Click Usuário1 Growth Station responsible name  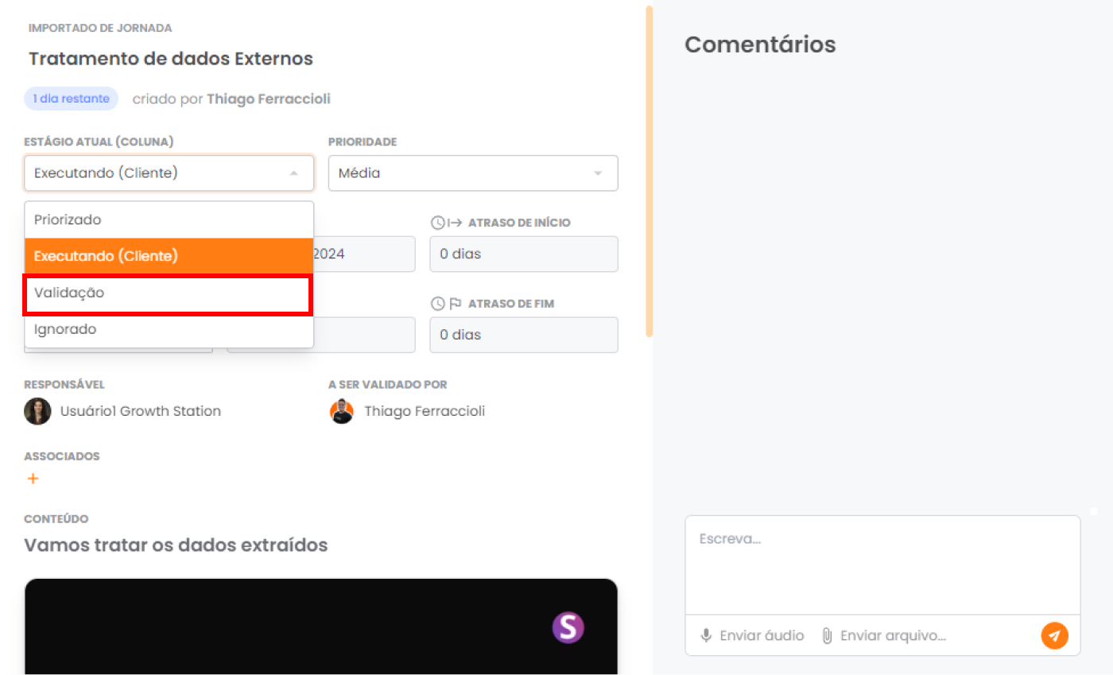tap(141, 411)
